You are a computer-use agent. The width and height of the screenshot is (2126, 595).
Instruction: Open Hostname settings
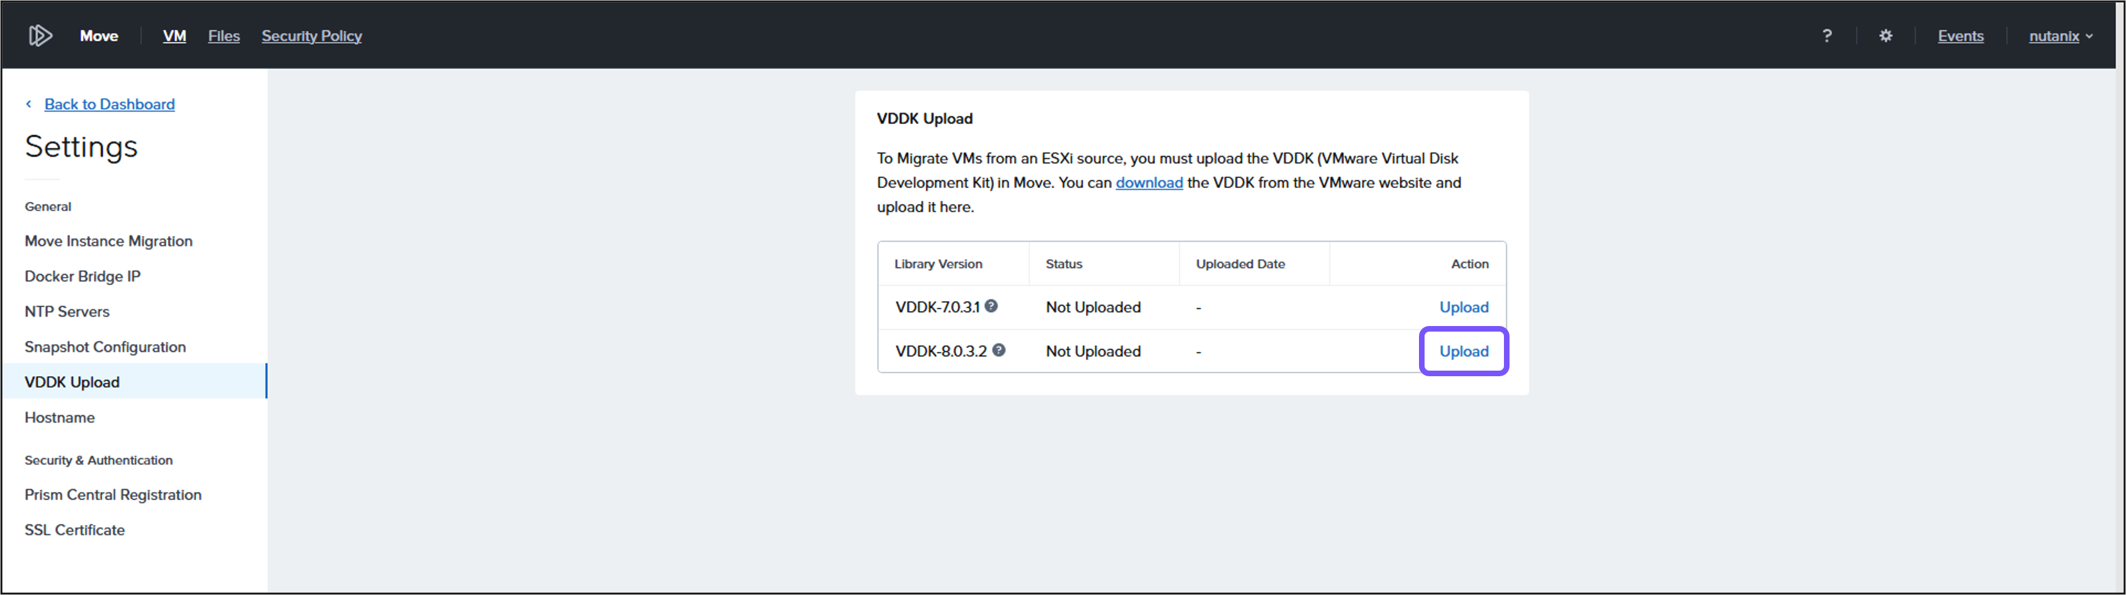(x=60, y=418)
